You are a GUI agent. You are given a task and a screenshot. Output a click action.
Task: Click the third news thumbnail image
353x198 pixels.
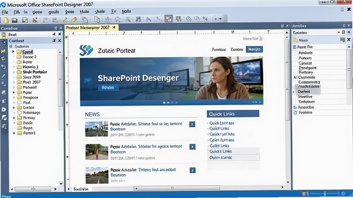pyautogui.click(x=97, y=175)
